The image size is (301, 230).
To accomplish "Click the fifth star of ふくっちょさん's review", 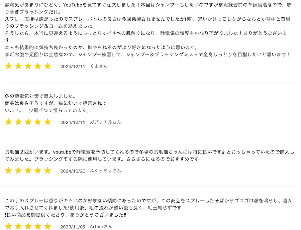I will coord(47,171).
